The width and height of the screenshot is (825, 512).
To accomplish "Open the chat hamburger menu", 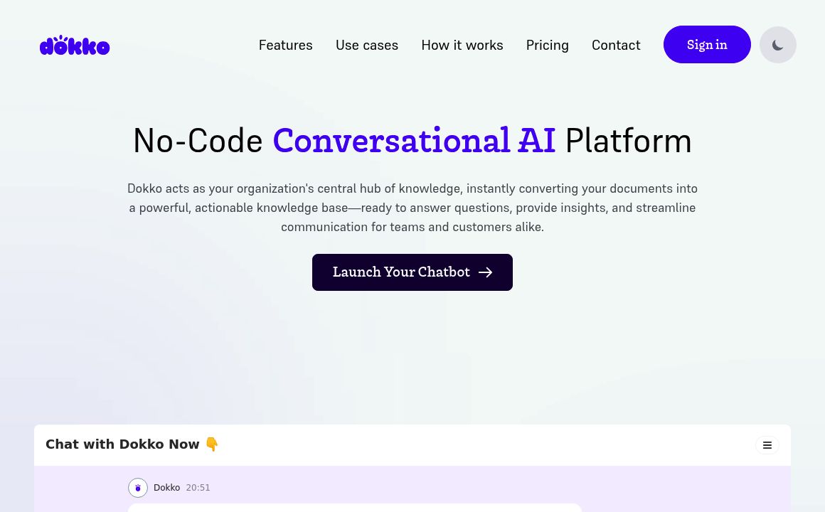I will click(767, 445).
